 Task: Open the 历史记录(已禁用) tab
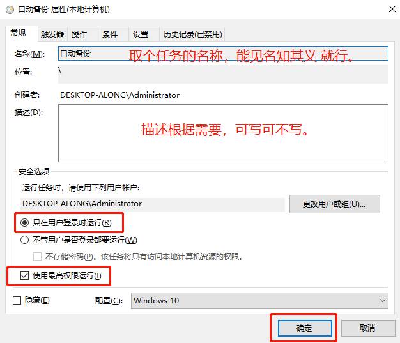click(192, 34)
